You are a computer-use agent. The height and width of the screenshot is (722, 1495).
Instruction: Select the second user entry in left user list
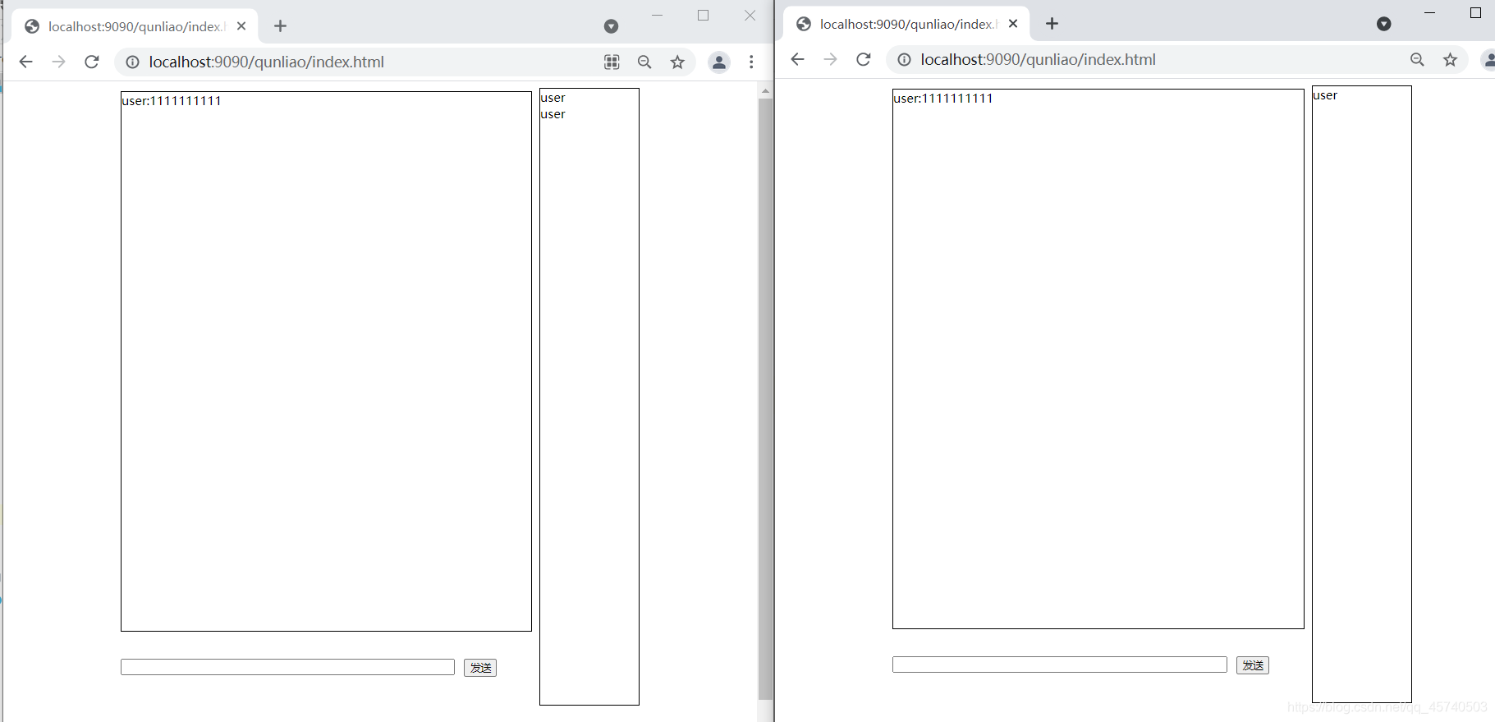pyautogui.click(x=553, y=114)
